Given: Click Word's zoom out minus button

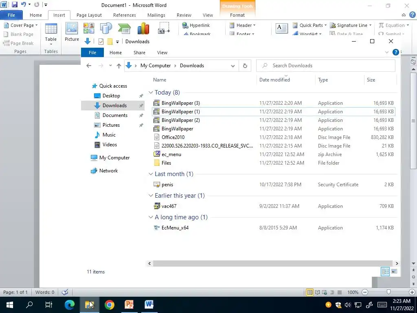Looking at the screenshot, I should pyautogui.click(x=365, y=292).
